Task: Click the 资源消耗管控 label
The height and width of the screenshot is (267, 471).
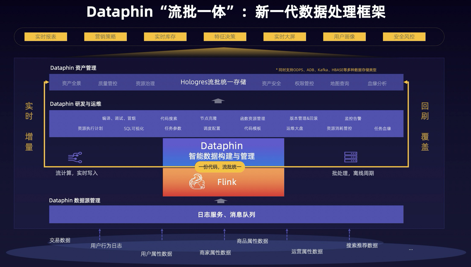Action: (x=339, y=128)
